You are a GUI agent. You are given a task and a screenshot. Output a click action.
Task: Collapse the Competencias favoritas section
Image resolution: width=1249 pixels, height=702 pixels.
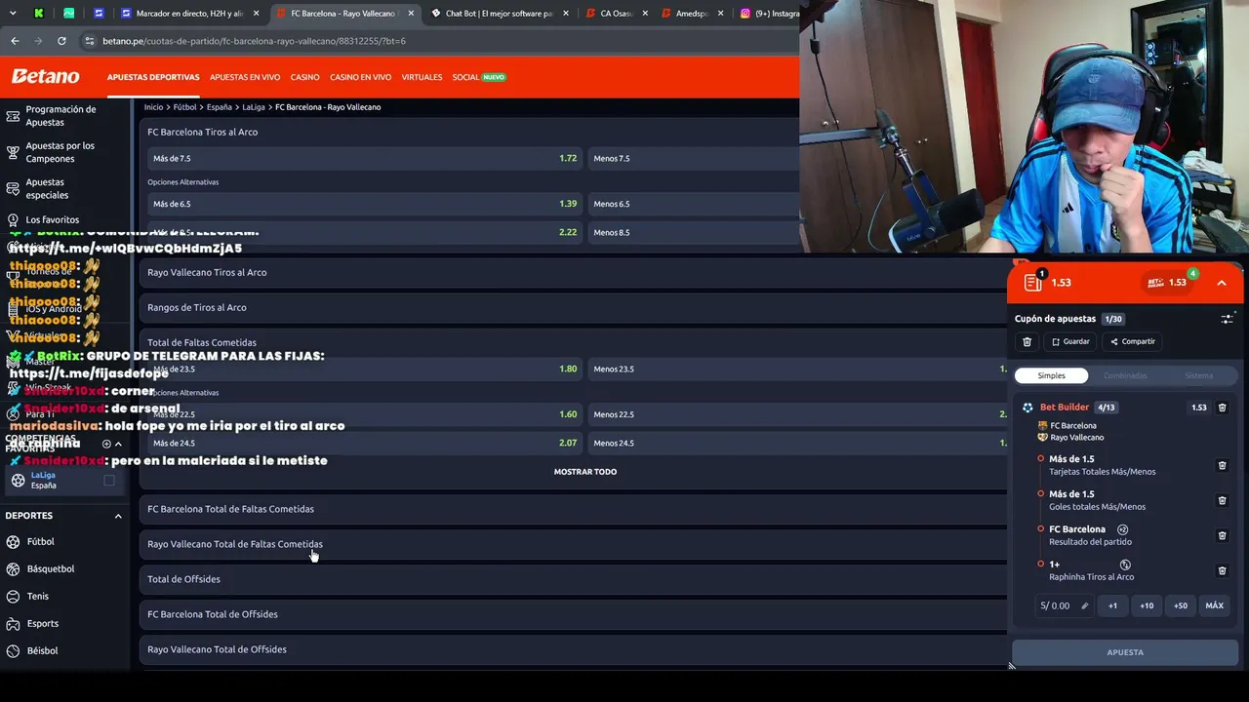point(118,444)
